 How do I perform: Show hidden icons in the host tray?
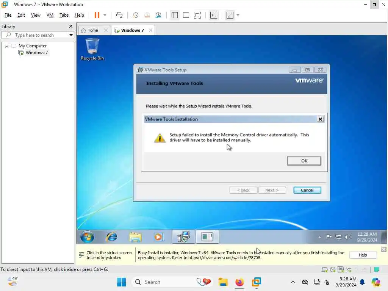pos(293,282)
